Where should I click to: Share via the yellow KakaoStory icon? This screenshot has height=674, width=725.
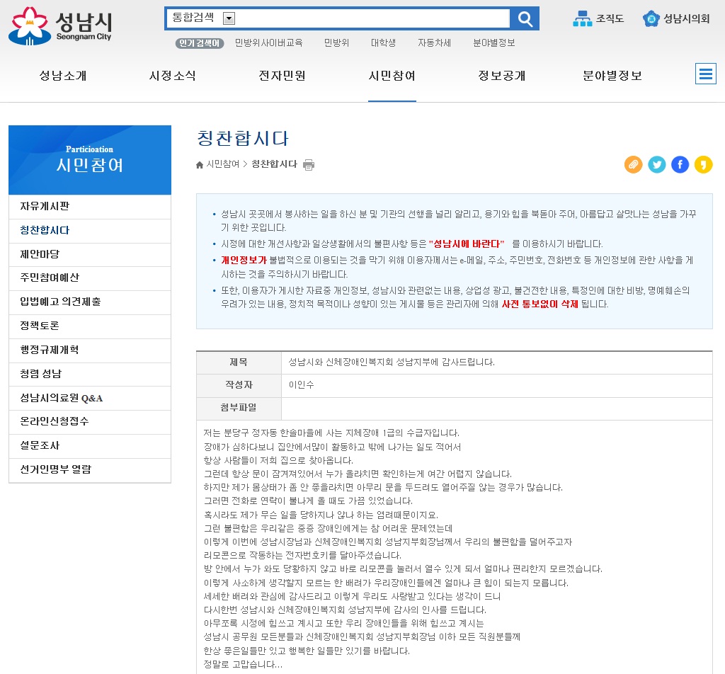(703, 164)
